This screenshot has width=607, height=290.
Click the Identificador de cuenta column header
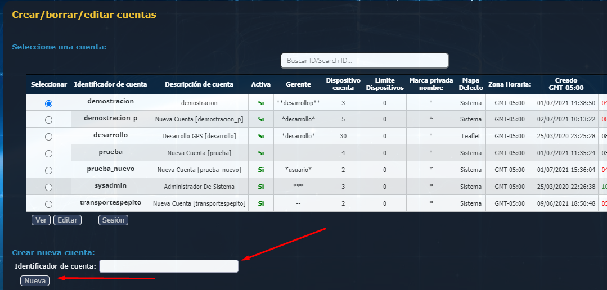110,84
